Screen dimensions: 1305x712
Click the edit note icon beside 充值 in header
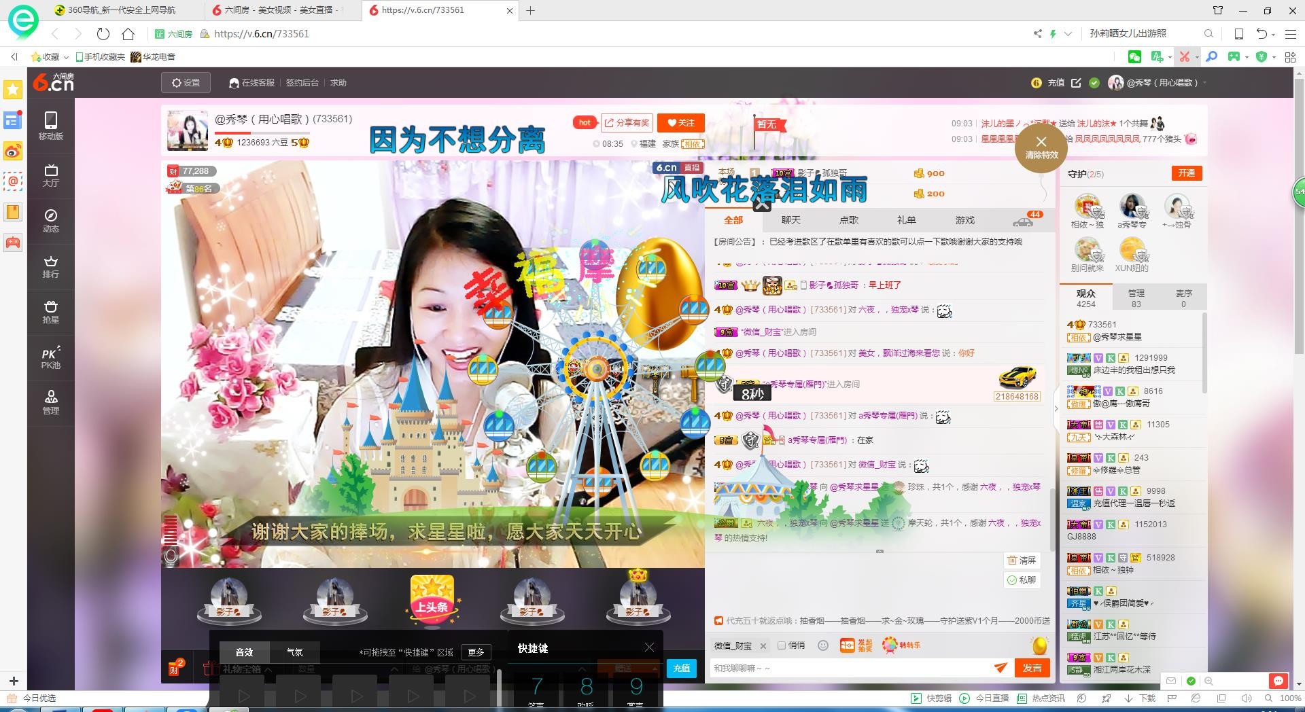[x=1076, y=83]
